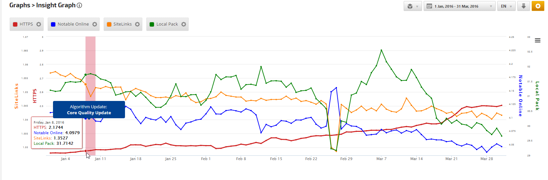Click the Graphs breadcrumb link
This screenshot has height=180, width=548.
[x=19, y=5]
